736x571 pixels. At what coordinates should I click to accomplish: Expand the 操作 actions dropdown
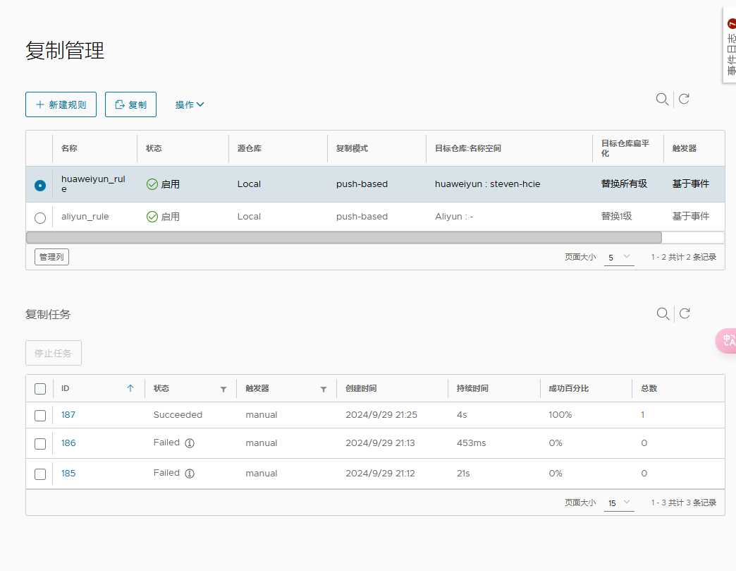[190, 104]
